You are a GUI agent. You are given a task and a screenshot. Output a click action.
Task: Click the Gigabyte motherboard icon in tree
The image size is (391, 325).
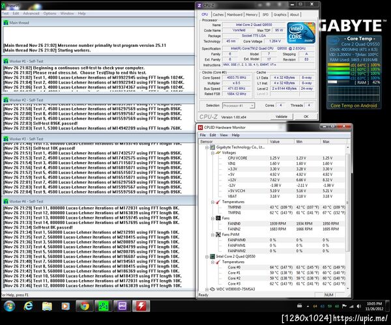coord(212,147)
